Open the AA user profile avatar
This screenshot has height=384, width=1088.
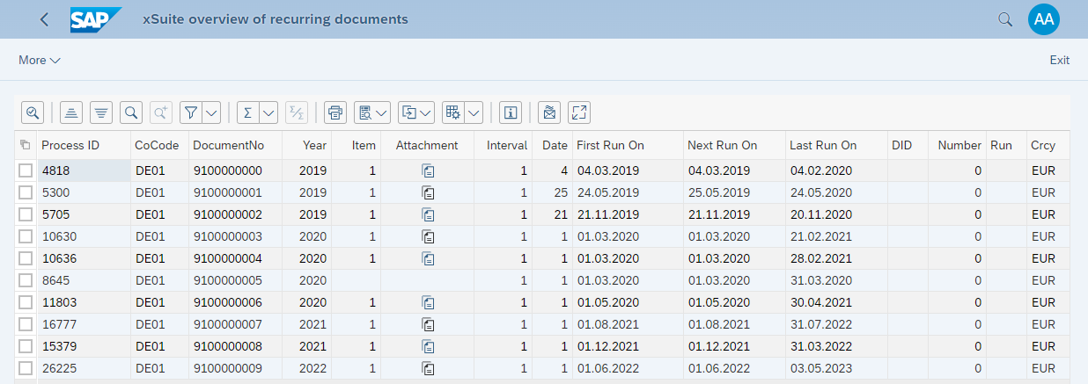[x=1044, y=19]
